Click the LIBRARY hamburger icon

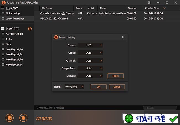(x=2, y=8)
